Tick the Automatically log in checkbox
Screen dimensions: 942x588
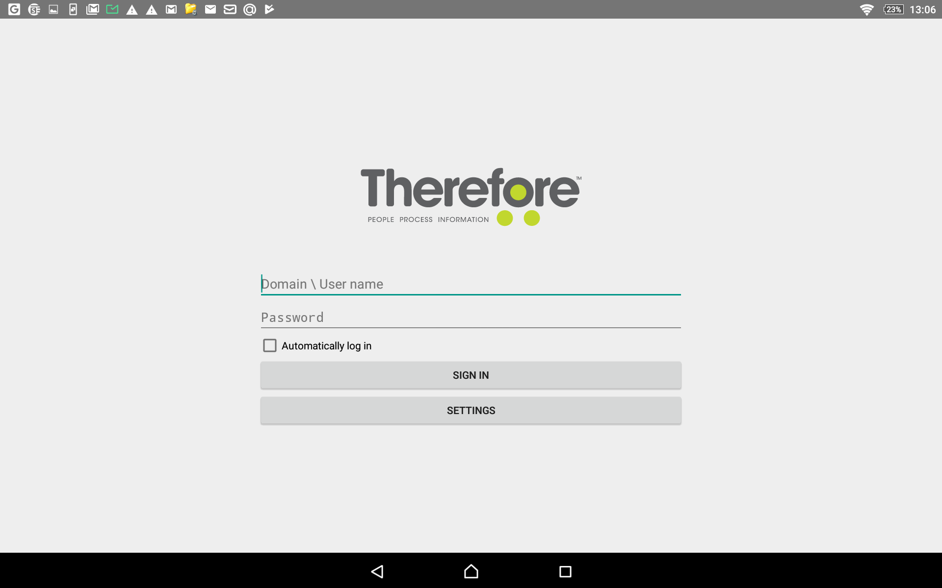coord(270,345)
